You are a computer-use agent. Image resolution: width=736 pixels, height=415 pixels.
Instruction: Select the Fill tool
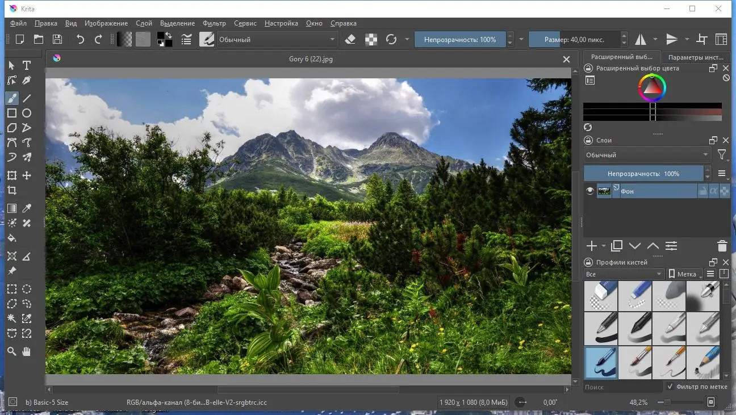click(x=11, y=238)
